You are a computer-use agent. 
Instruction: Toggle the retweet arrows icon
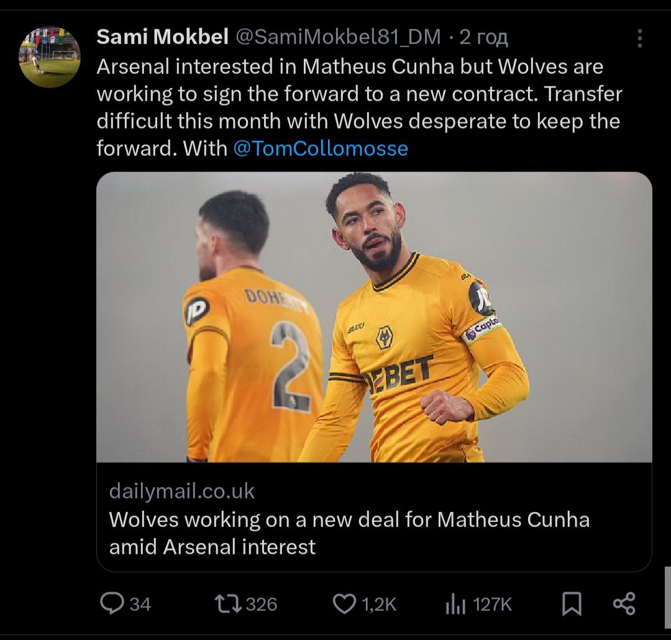click(228, 603)
